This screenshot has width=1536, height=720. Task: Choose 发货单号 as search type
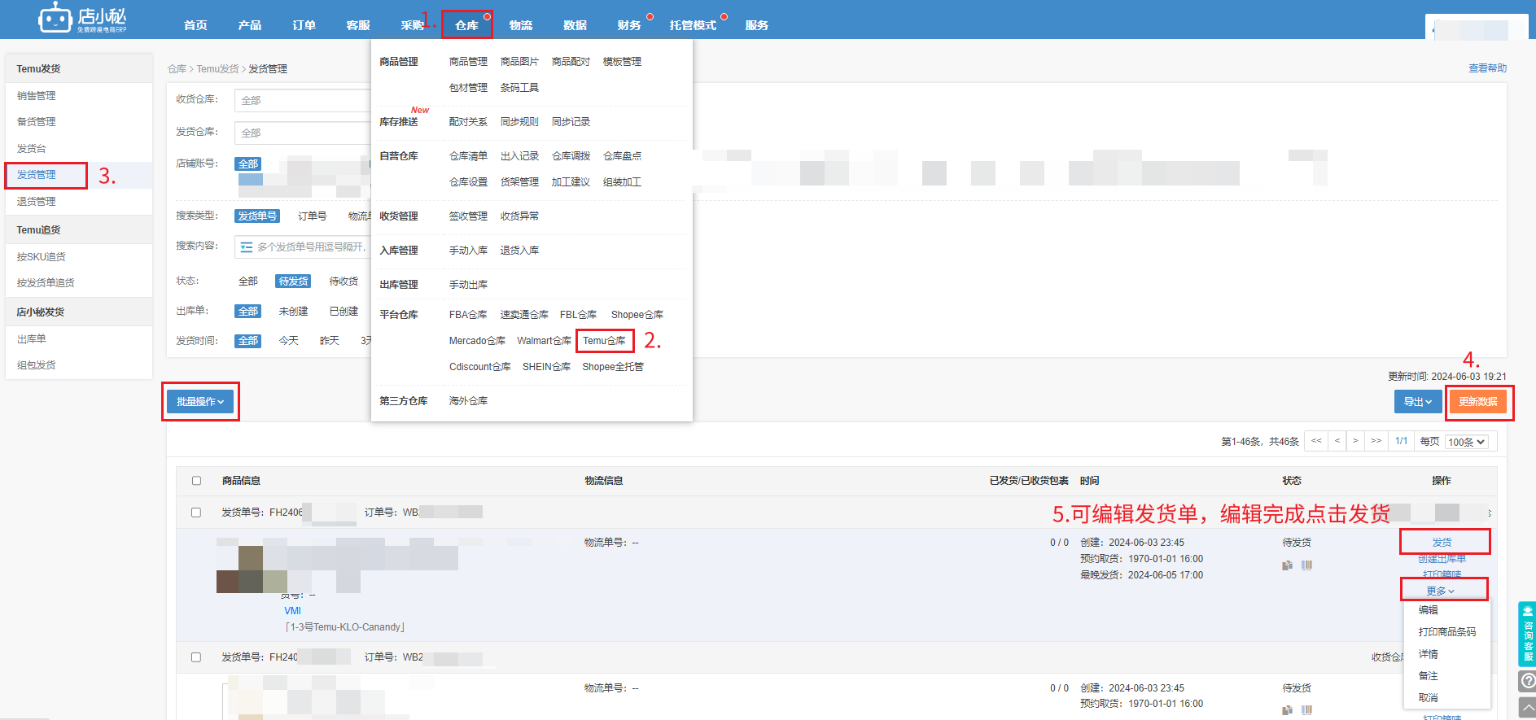[257, 216]
